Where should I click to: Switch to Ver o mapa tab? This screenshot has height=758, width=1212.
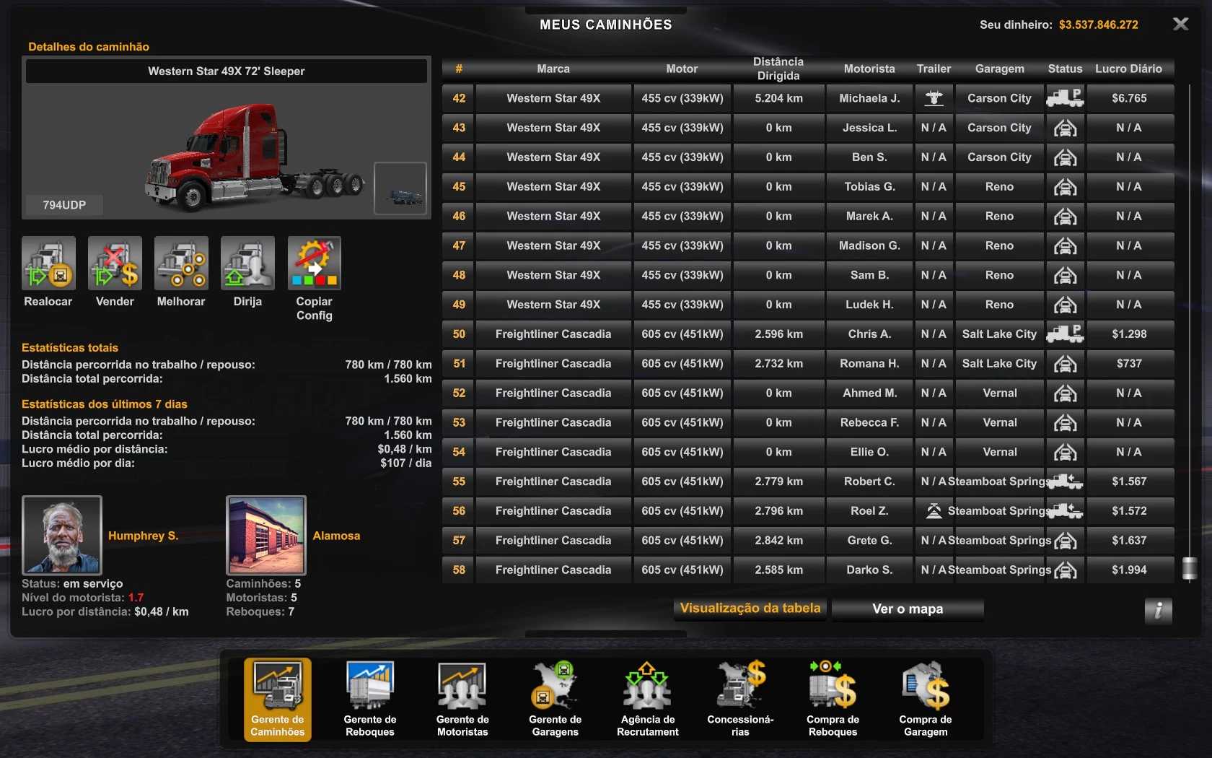coord(908,609)
